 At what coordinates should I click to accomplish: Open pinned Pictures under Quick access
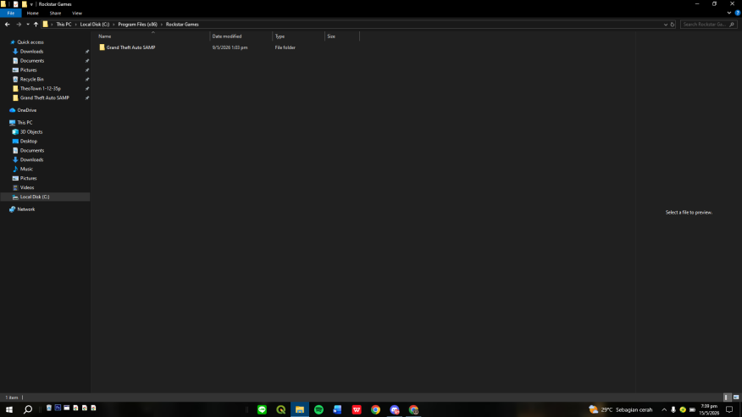(29, 70)
